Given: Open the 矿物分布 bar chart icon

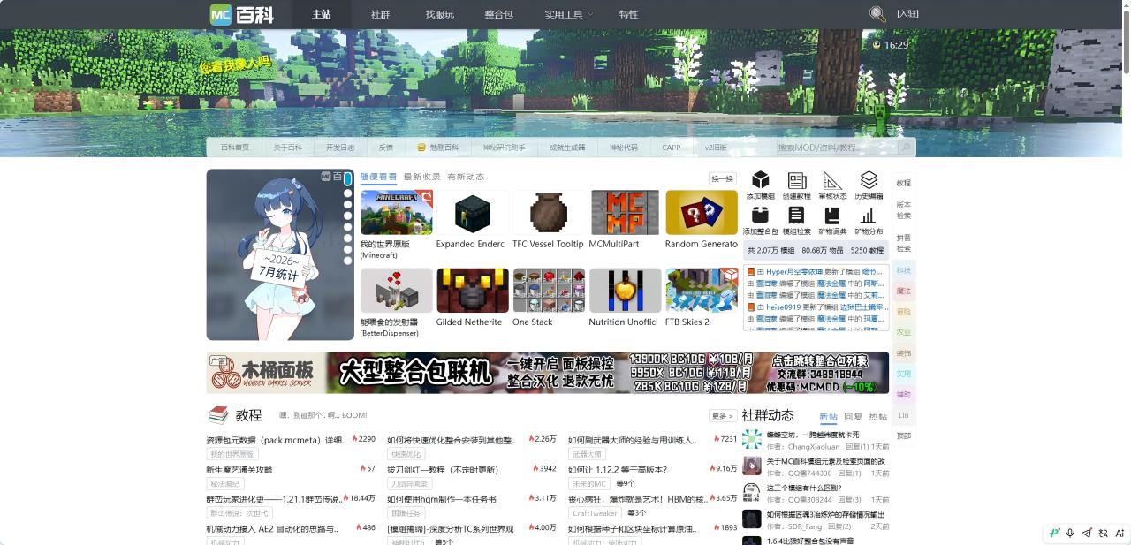Looking at the screenshot, I should tap(869, 216).
